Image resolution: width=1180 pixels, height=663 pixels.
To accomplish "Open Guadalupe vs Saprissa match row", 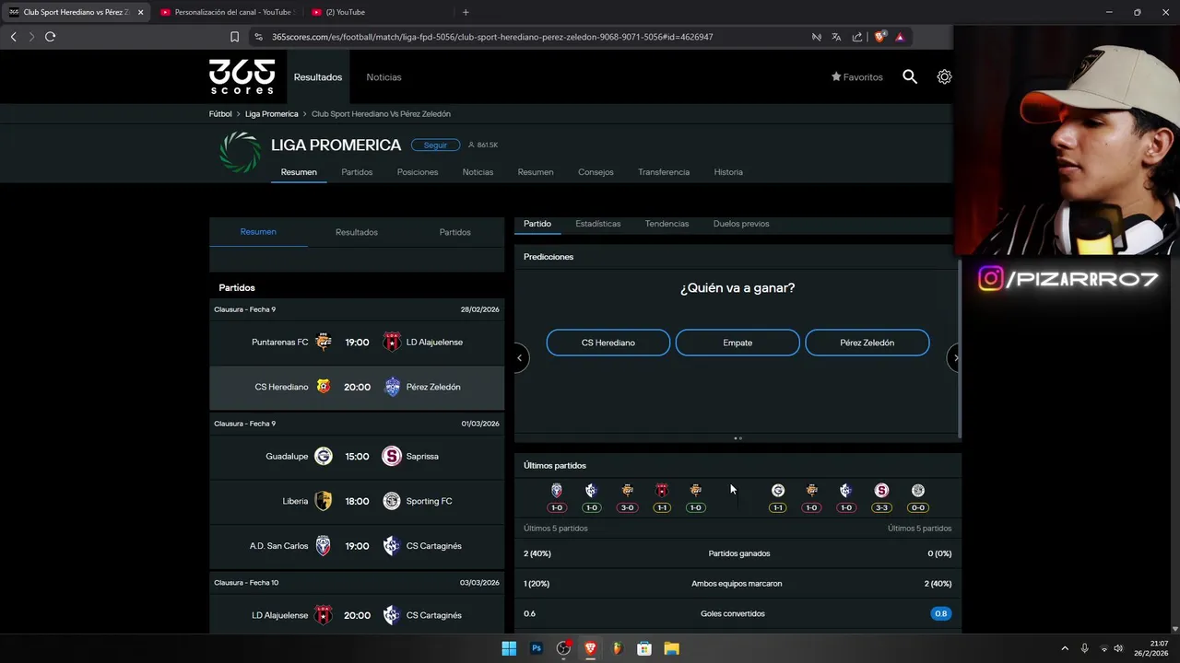I will click(357, 457).
